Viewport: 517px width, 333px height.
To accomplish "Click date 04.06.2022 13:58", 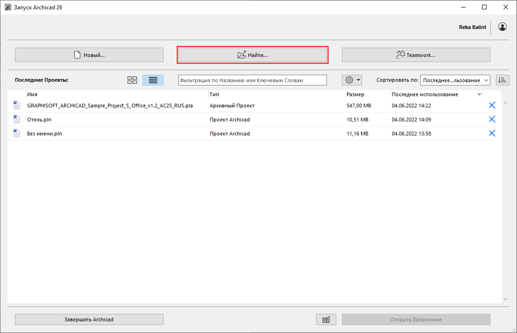I will [411, 134].
